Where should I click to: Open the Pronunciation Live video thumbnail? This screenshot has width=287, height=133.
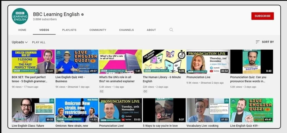(x=208, y=62)
